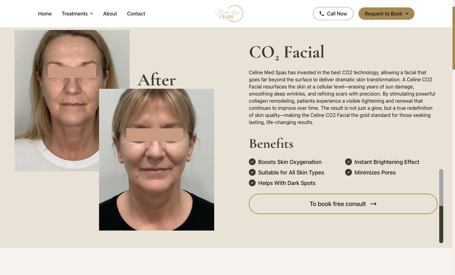Click the arrow icon in free consult button
This screenshot has height=275, width=455.
[373, 204]
